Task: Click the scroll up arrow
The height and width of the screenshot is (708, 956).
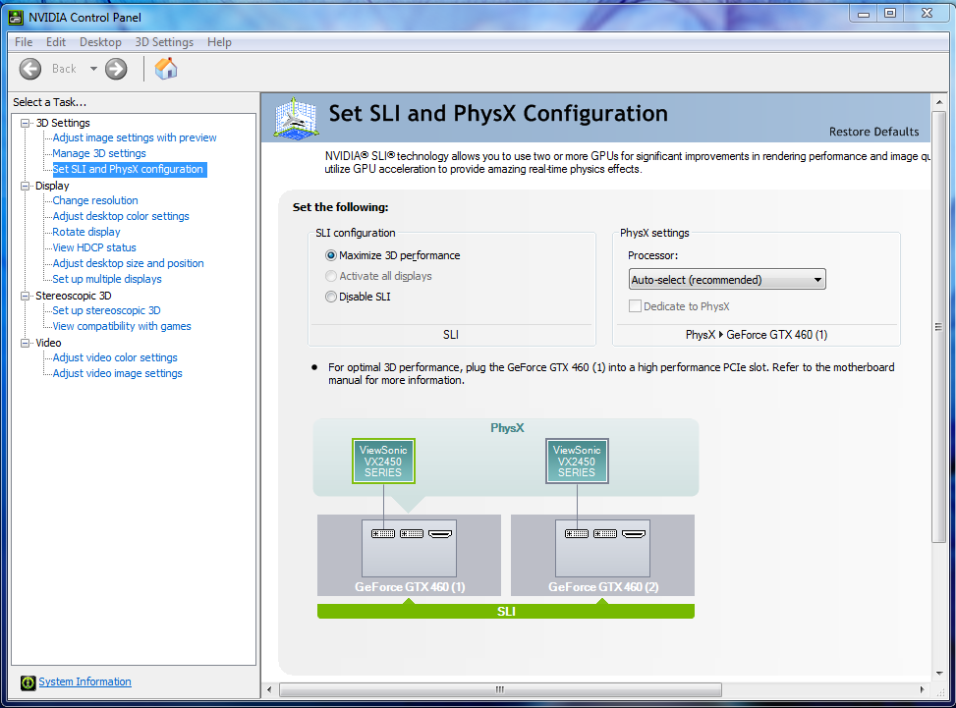Action: point(939,102)
